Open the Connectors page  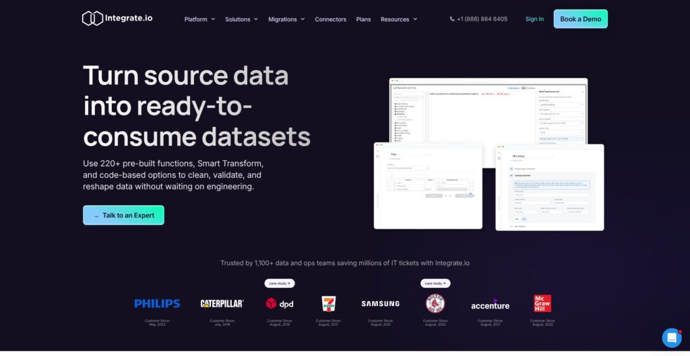330,20
